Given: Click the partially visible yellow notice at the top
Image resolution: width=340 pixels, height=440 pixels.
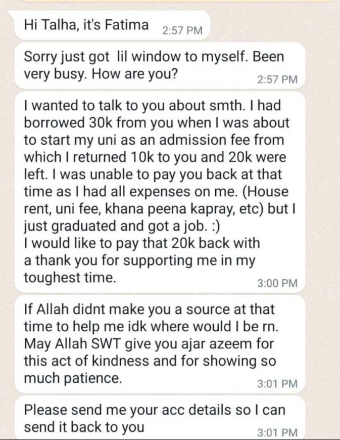Looking at the screenshot, I should pyautogui.click(x=170, y=2).
